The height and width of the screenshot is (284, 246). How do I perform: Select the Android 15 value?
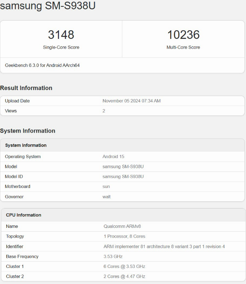(x=113, y=157)
